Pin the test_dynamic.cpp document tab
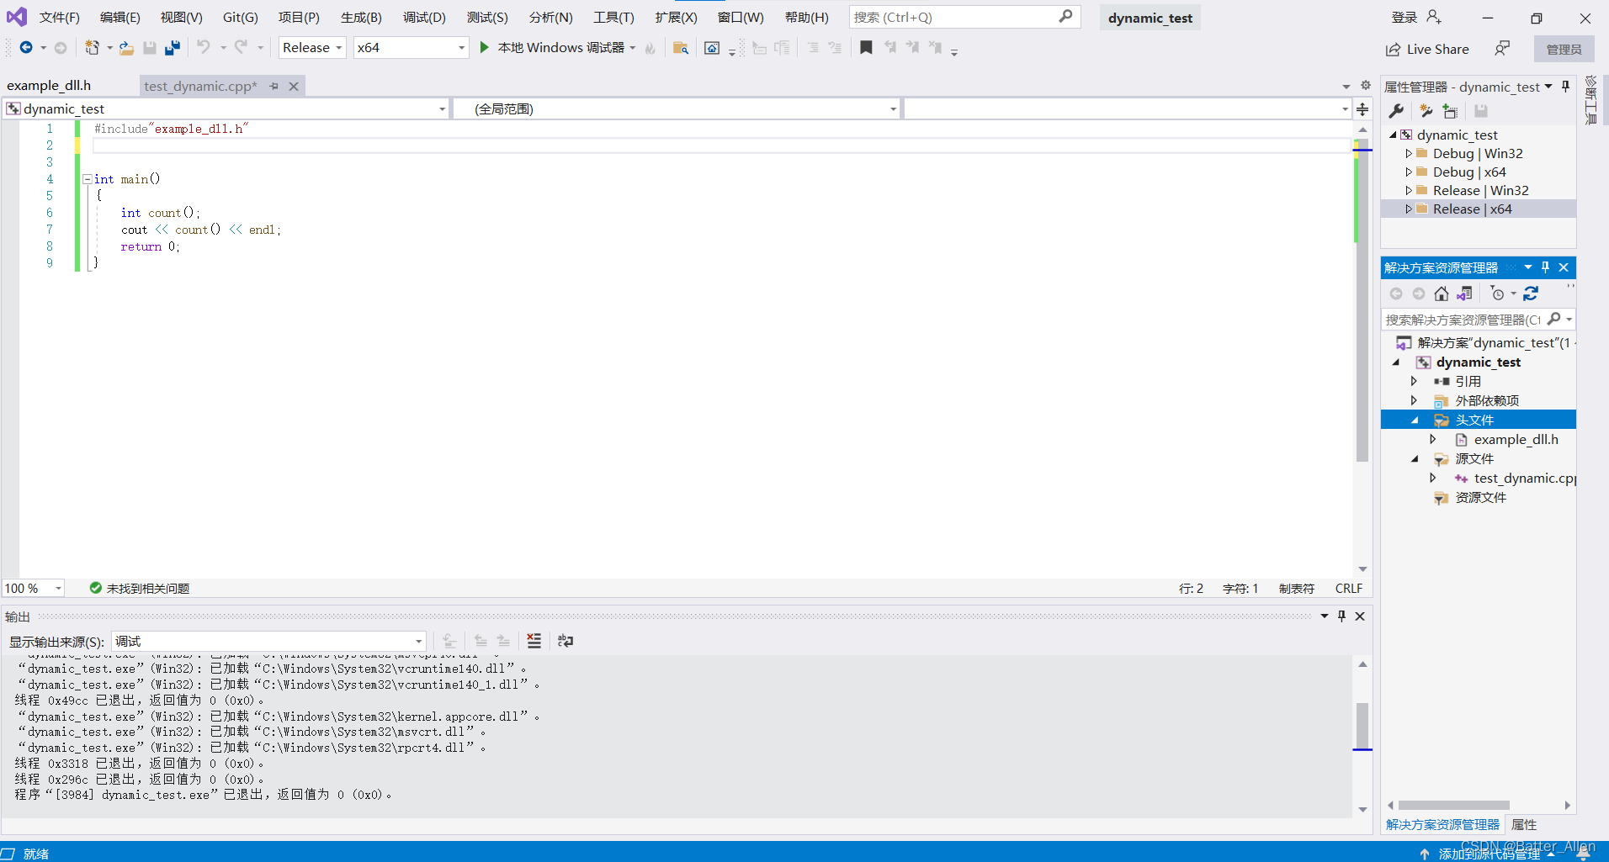Screen dimensions: 1609x862 (273, 85)
